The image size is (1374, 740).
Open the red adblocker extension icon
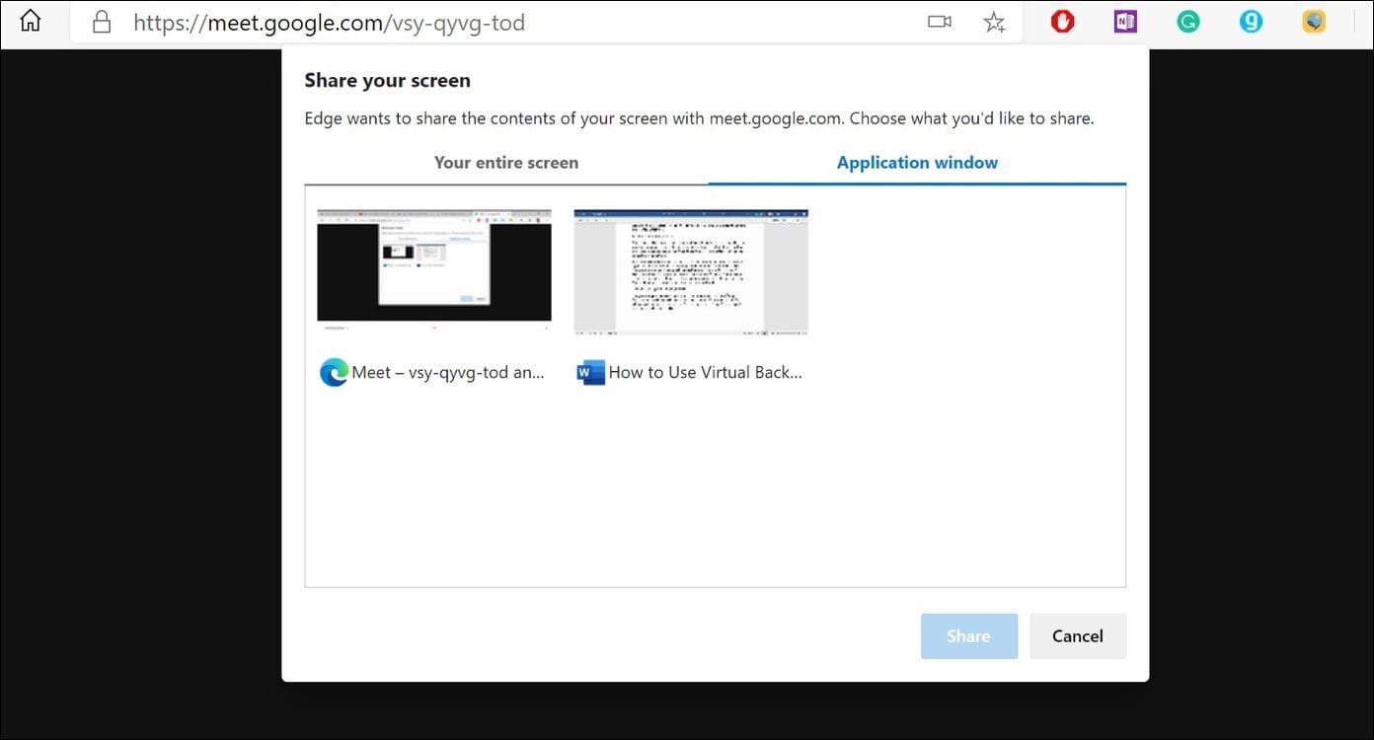tap(1062, 21)
